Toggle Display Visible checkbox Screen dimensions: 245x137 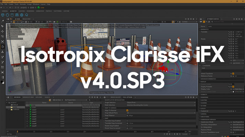(x=233, y=84)
